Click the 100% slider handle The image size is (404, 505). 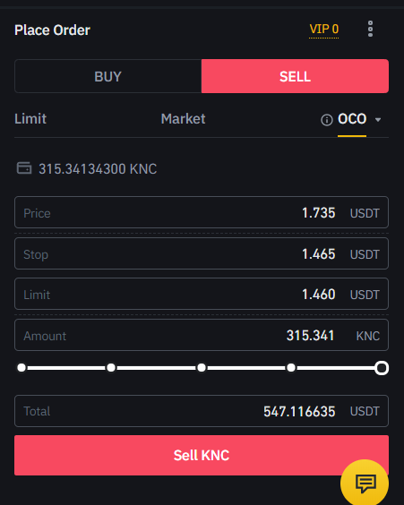382,368
